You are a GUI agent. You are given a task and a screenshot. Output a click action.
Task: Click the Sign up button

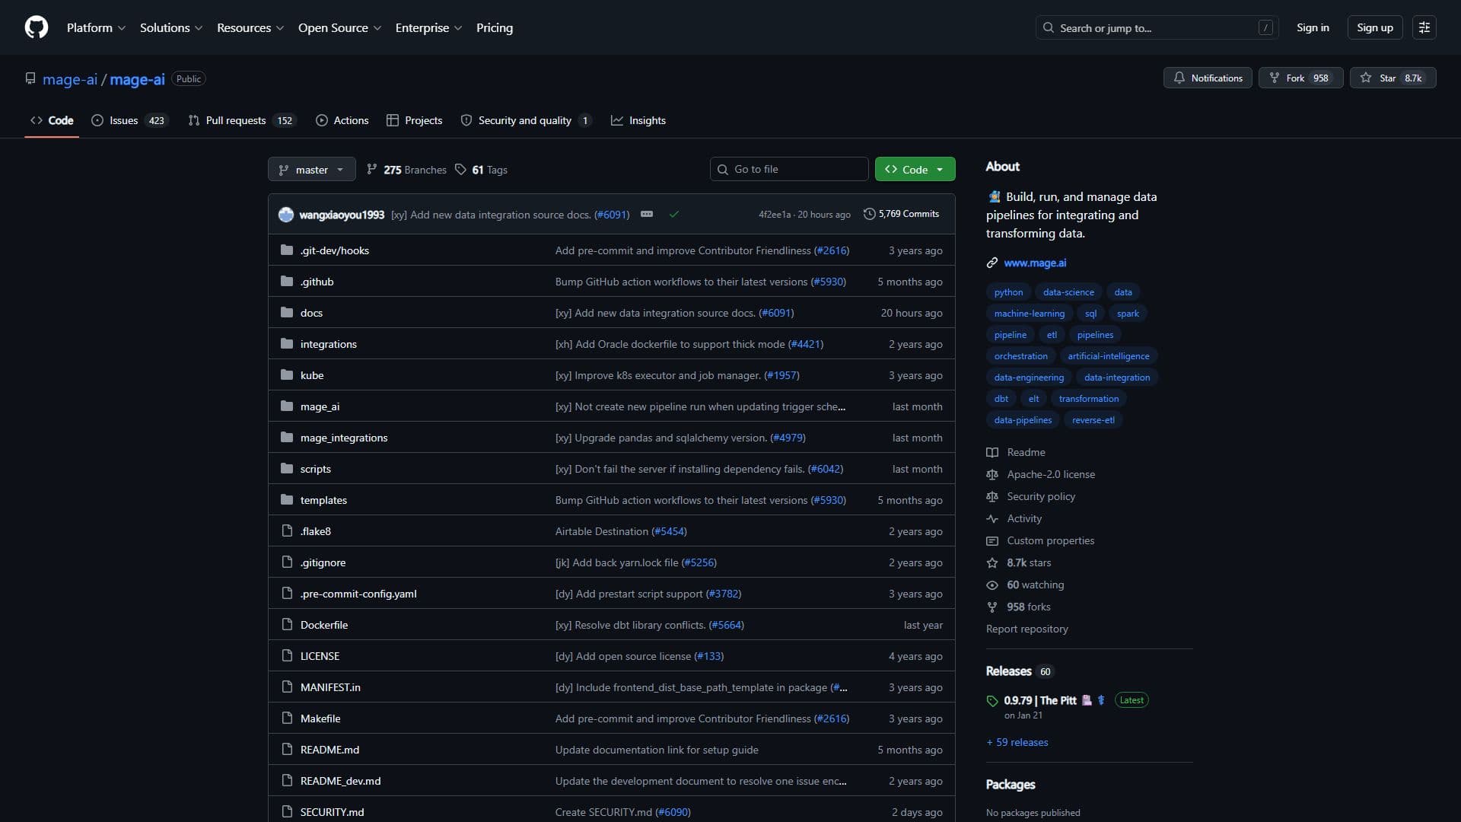point(1374,27)
